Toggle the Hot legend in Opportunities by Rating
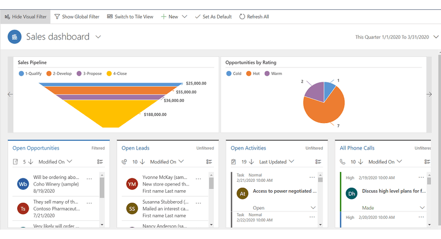441x239 pixels. [x=253, y=74]
